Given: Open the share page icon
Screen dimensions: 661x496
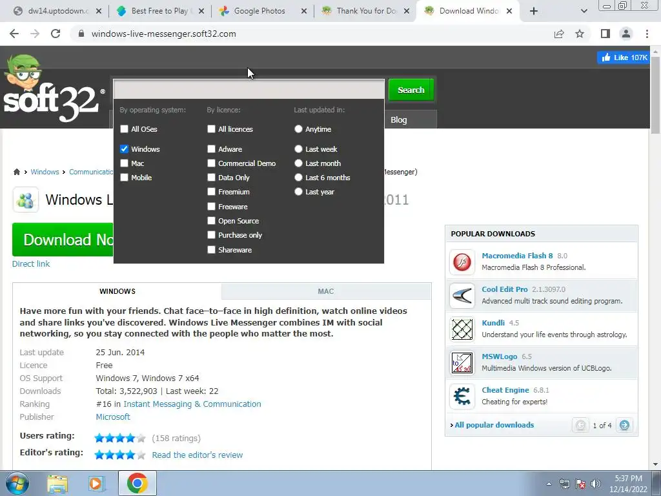Looking at the screenshot, I should [559, 34].
